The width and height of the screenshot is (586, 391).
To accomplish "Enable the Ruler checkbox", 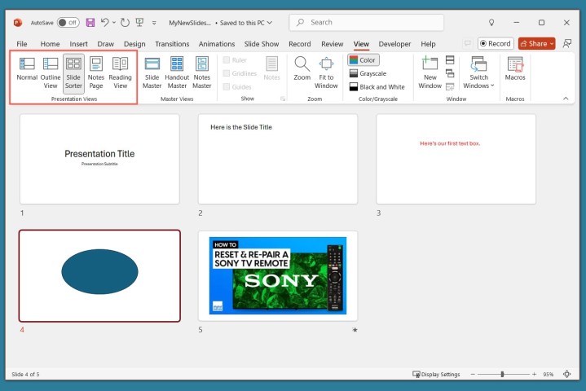I will tap(227, 59).
